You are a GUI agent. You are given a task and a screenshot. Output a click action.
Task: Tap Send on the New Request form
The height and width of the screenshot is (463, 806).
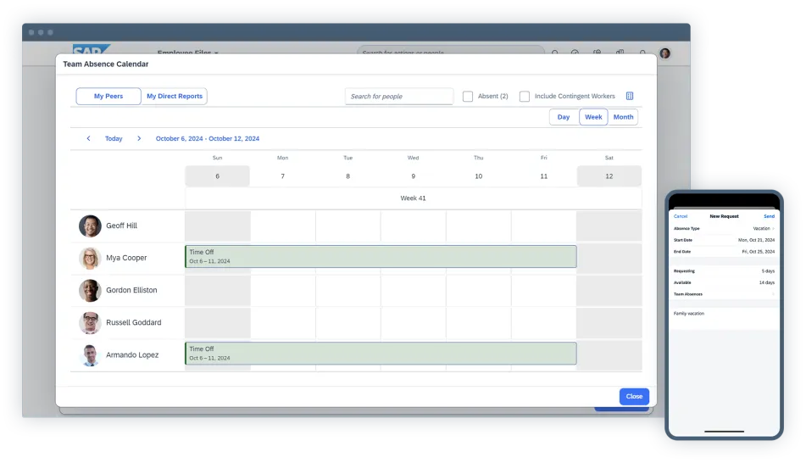[x=769, y=217]
